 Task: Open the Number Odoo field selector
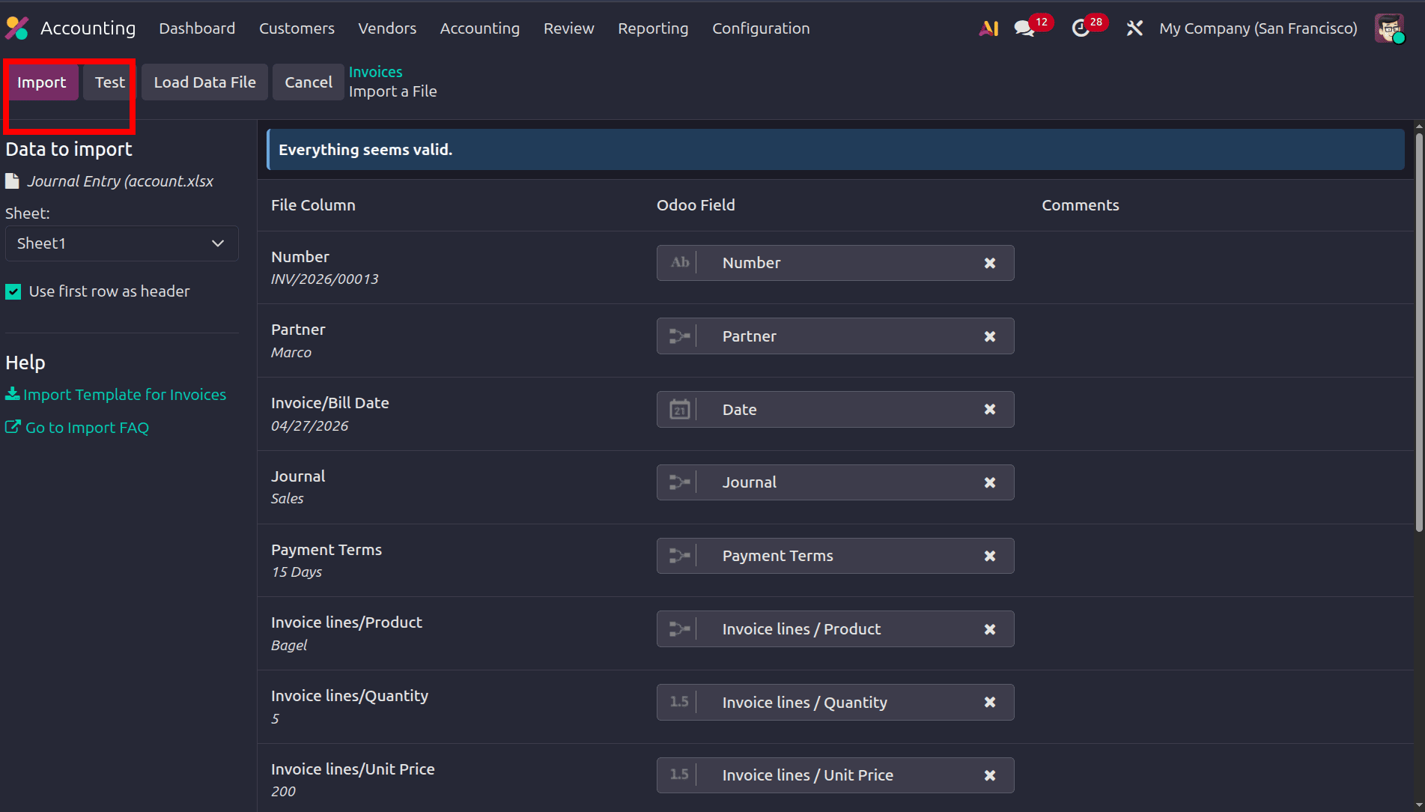click(x=836, y=263)
